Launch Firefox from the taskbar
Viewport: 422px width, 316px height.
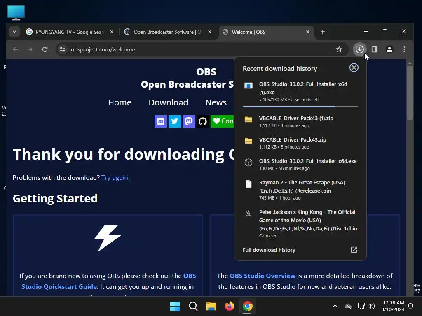click(229, 306)
